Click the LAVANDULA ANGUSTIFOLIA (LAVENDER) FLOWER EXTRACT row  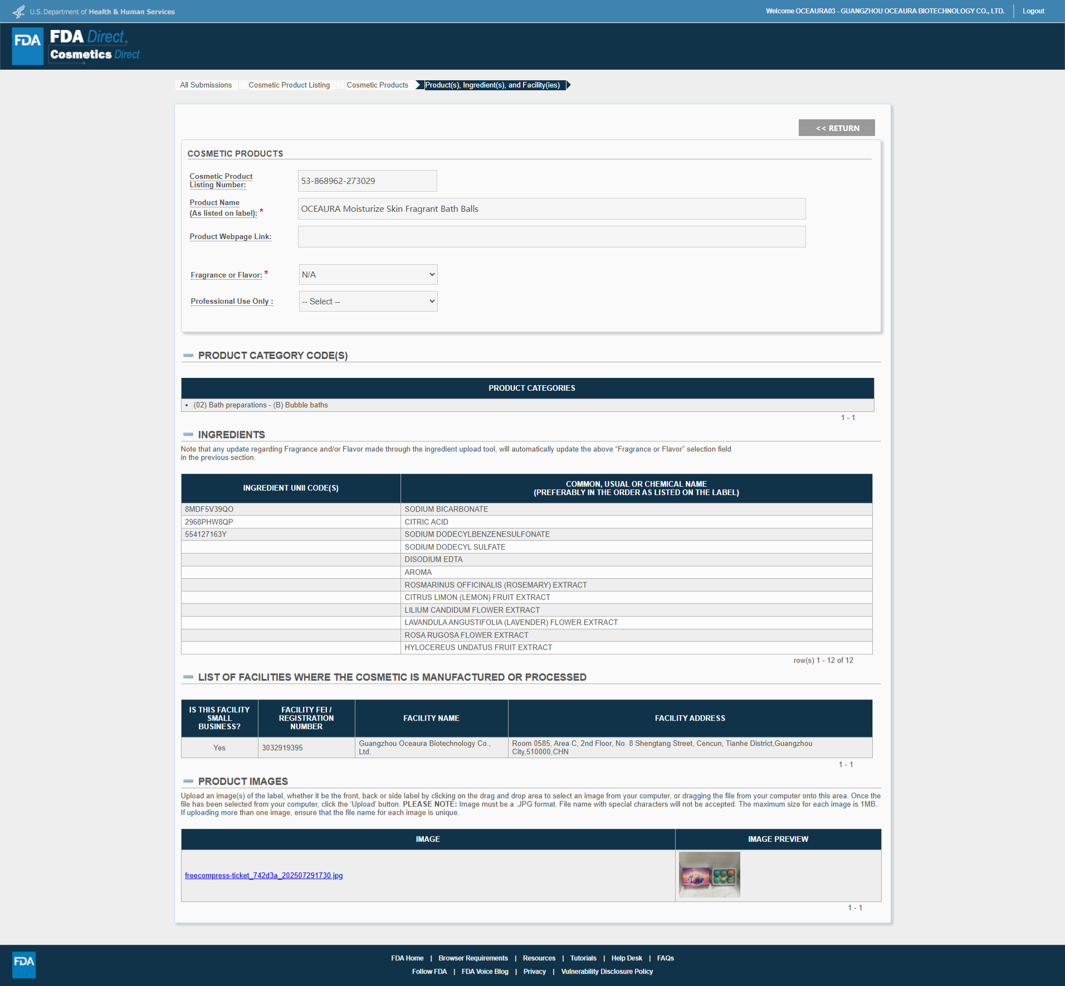[526, 623]
